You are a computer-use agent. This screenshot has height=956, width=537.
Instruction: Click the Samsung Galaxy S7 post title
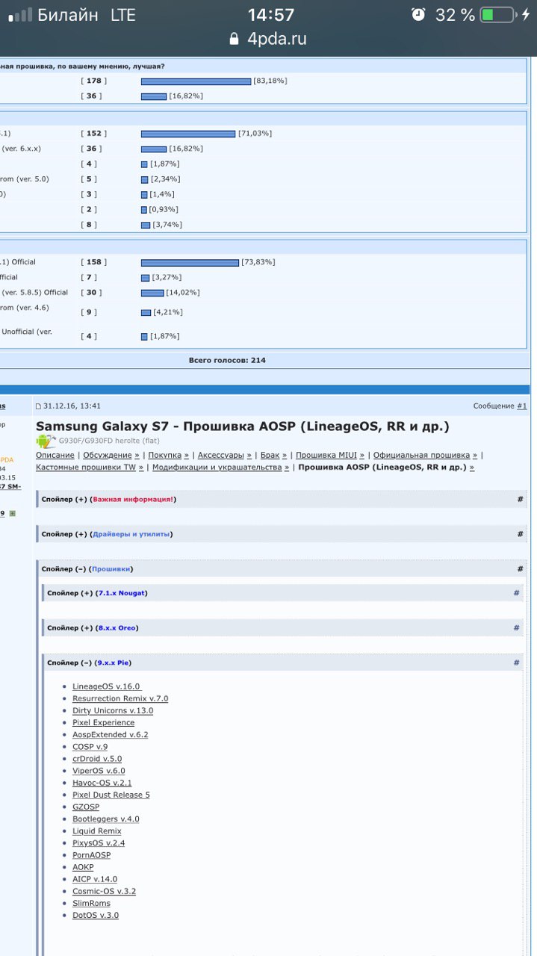click(243, 426)
